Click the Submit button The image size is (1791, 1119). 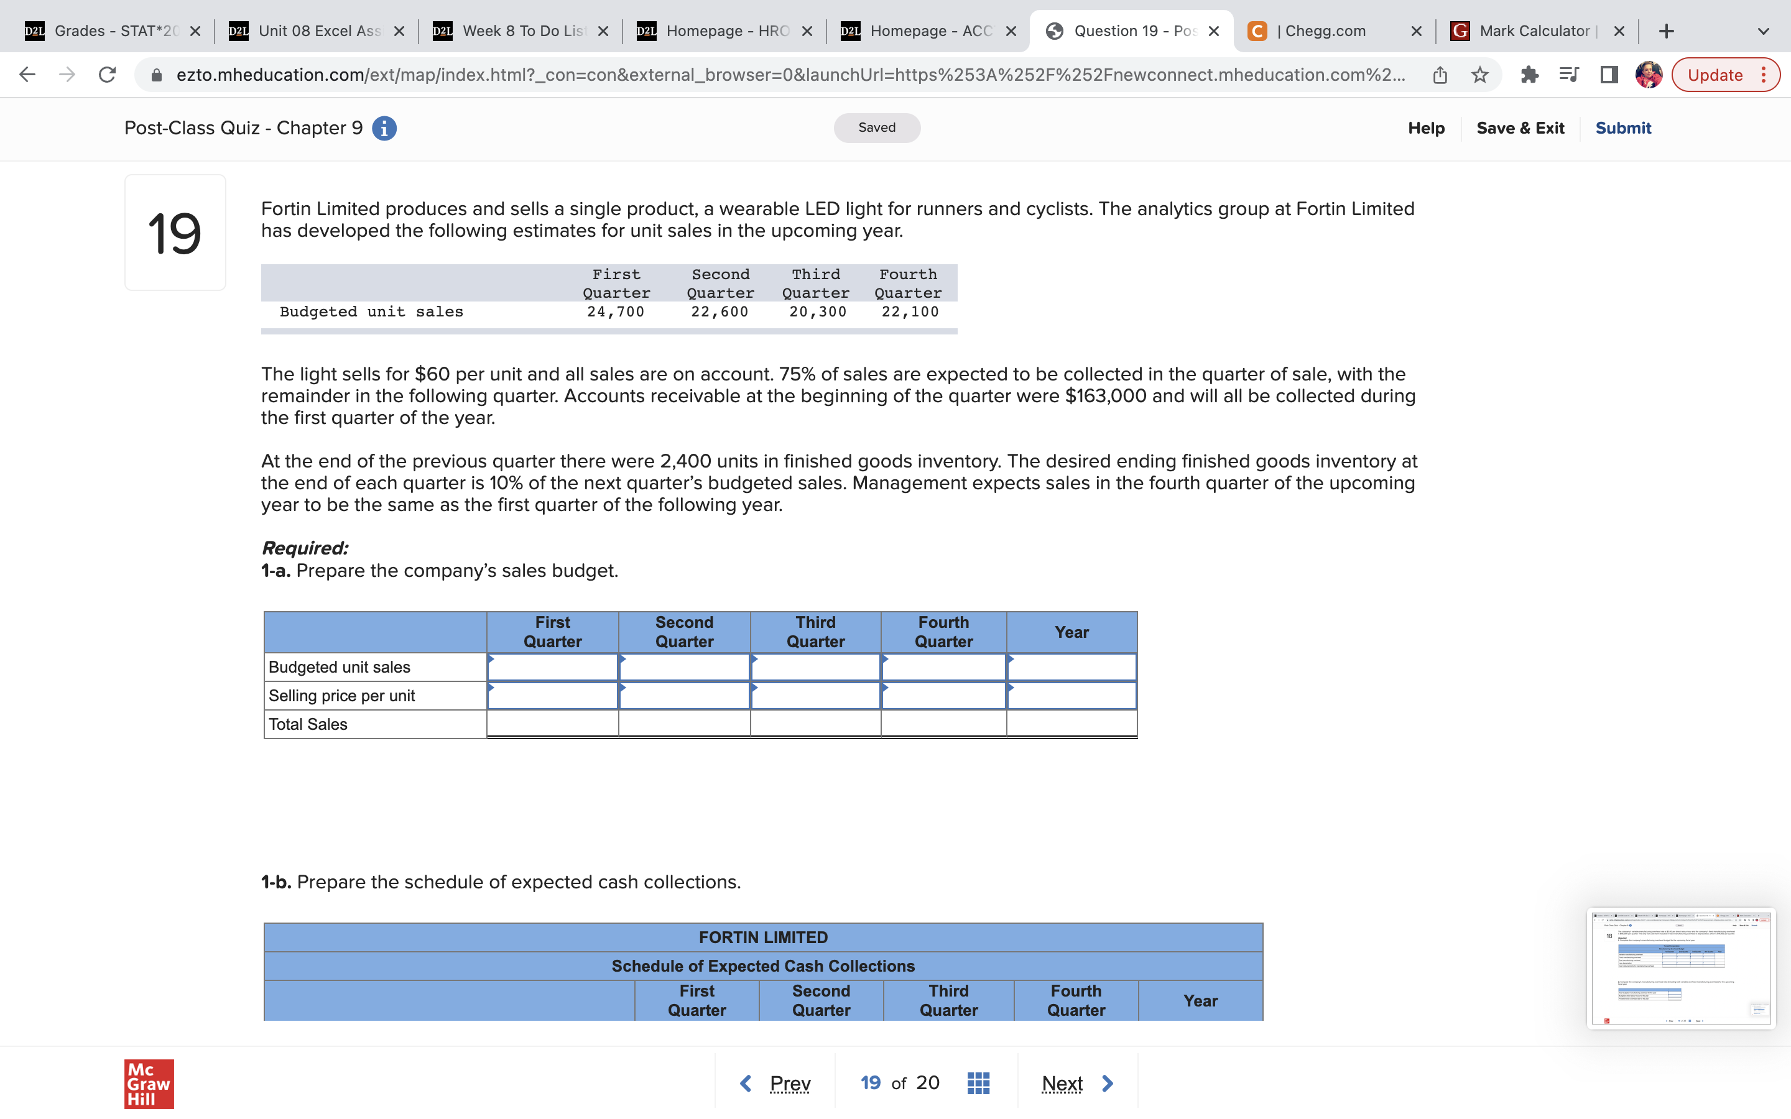point(1622,127)
